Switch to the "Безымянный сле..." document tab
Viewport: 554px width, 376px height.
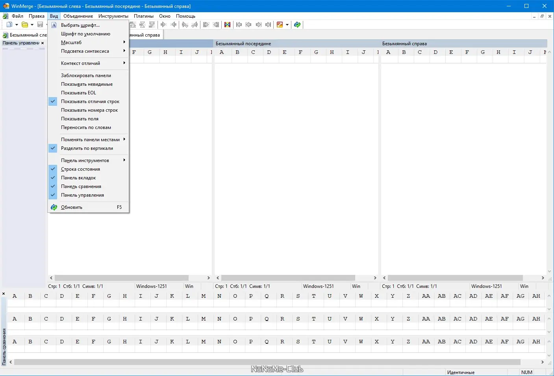25,35
